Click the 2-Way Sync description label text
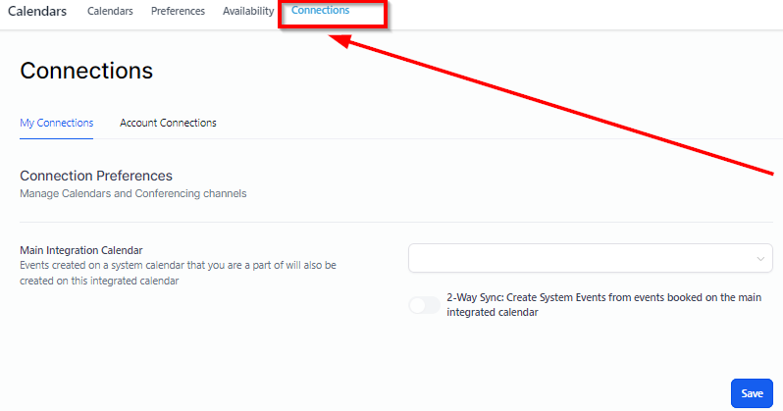 [603, 305]
